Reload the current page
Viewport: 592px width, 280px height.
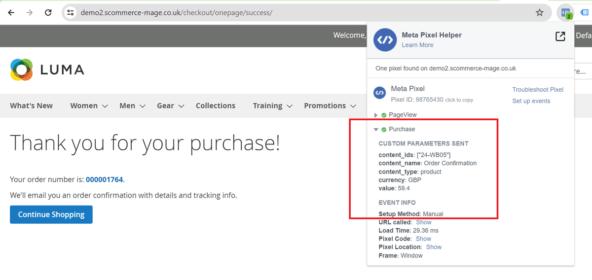(x=49, y=12)
